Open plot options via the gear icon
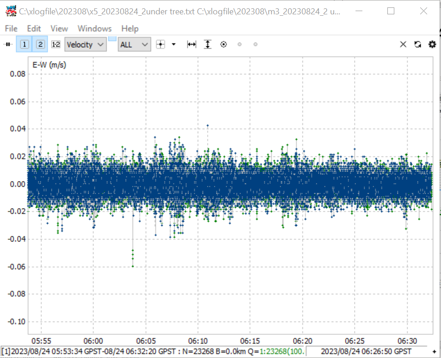The width and height of the screenshot is (441, 358). tap(432, 44)
